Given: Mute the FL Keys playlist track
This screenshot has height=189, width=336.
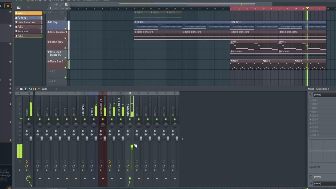Looking at the screenshot, I should pos(65,28).
